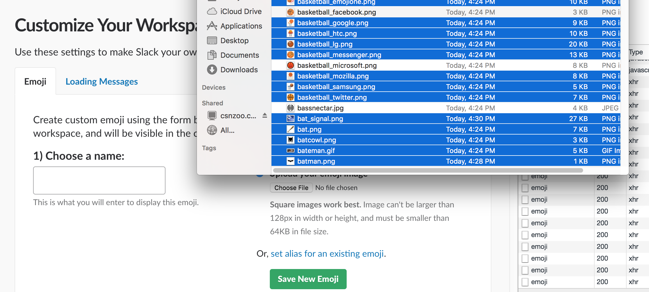This screenshot has height=292, width=649.
Task: Click 'Today, 4:30 PM' date of bat_signal.png
Action: pyautogui.click(x=470, y=119)
